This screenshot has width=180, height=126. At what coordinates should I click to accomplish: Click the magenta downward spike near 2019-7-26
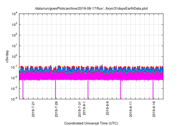tap(55, 90)
